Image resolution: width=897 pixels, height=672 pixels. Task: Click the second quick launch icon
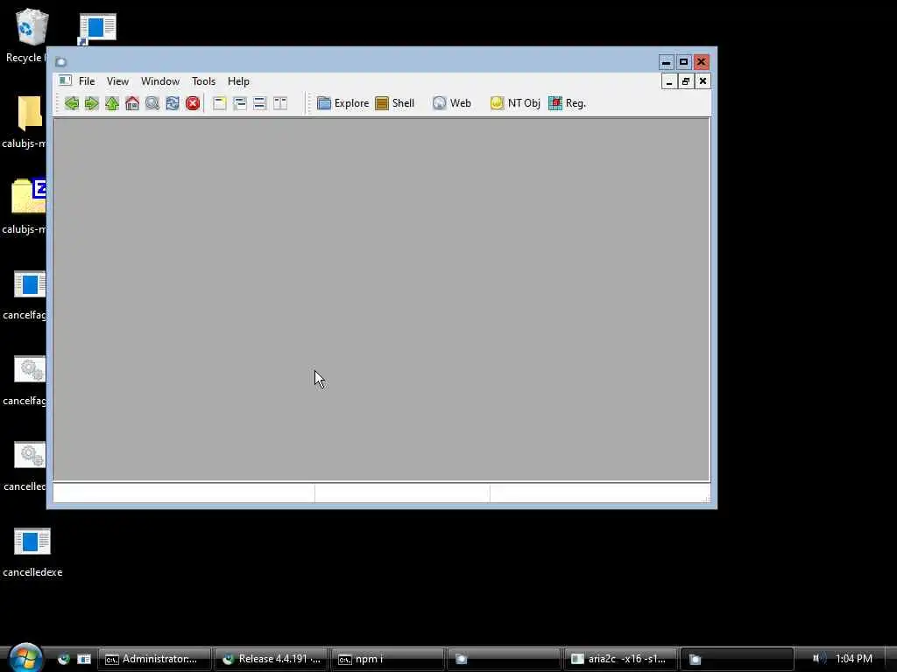tap(84, 660)
